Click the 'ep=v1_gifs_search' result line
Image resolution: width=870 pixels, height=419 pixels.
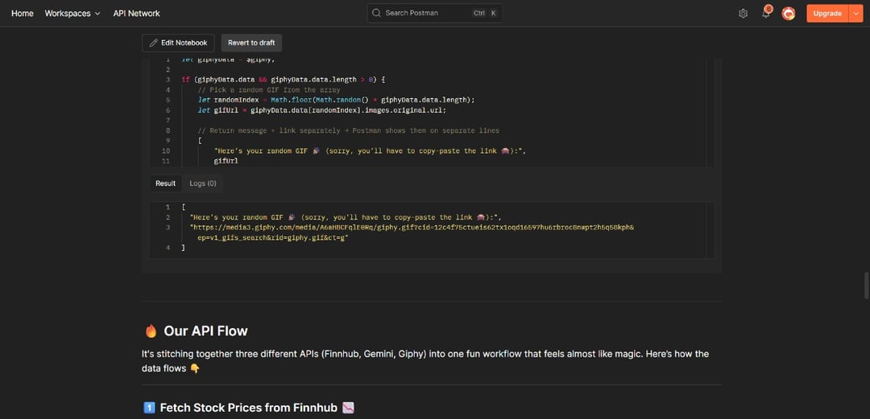coord(272,237)
